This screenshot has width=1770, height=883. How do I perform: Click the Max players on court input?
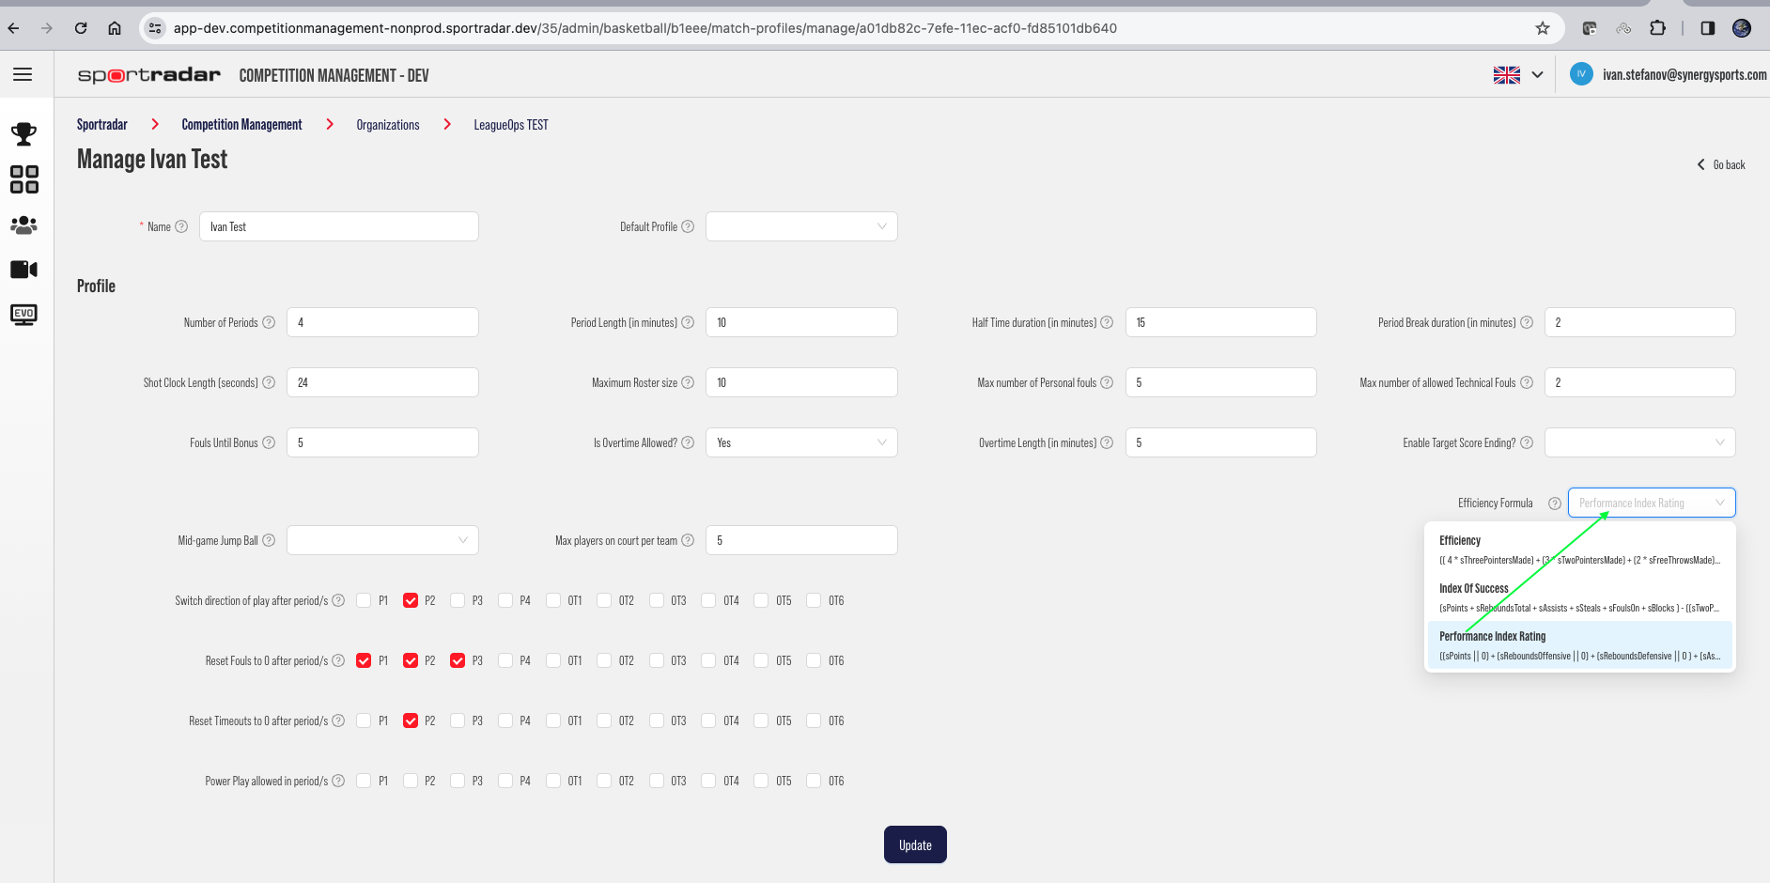(x=801, y=540)
